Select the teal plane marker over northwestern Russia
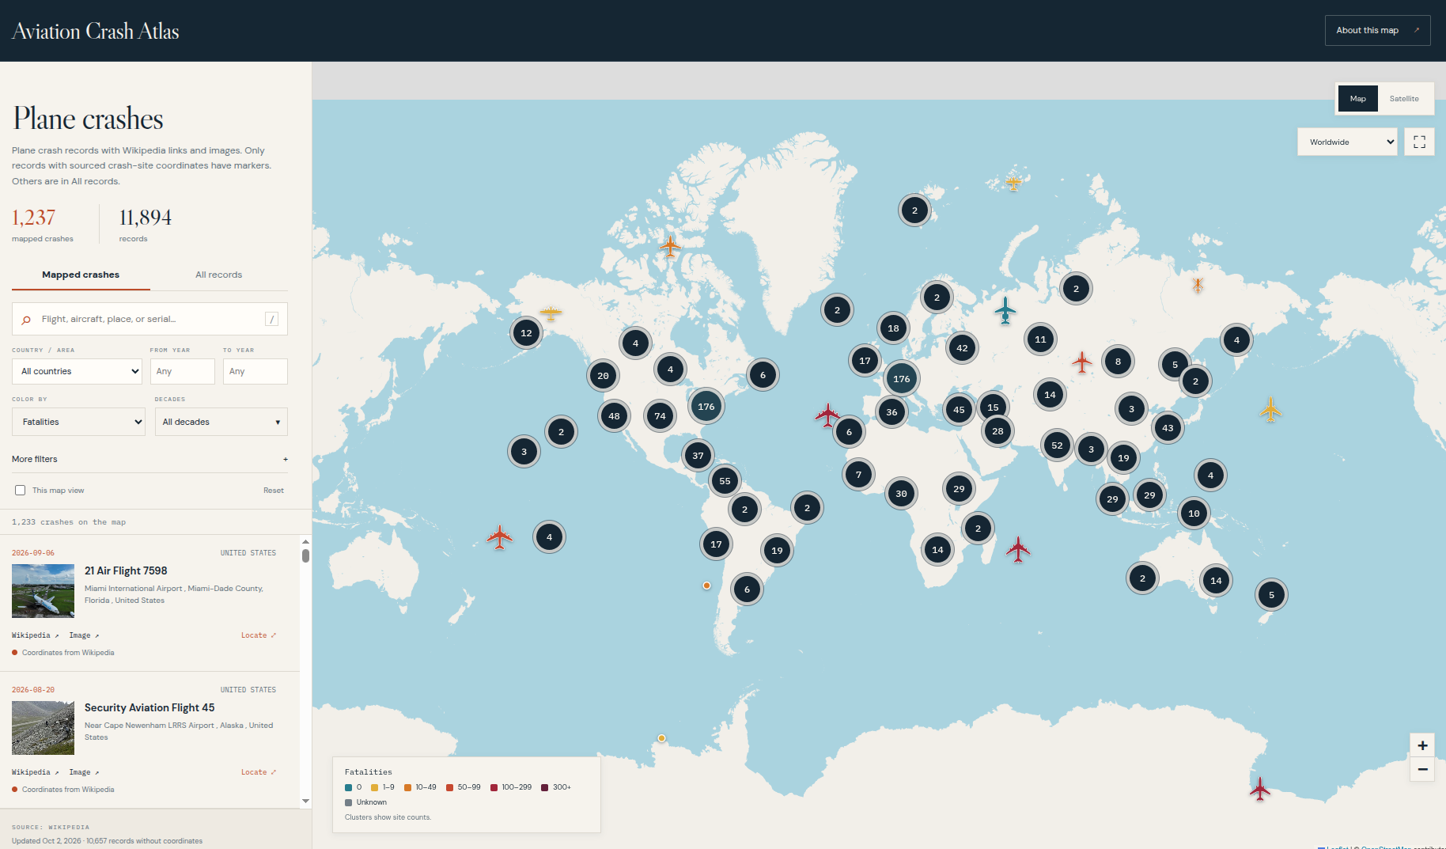 tap(1005, 310)
